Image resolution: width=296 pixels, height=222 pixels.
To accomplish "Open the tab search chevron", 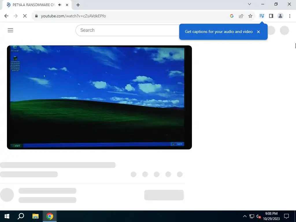I will coord(249,4).
